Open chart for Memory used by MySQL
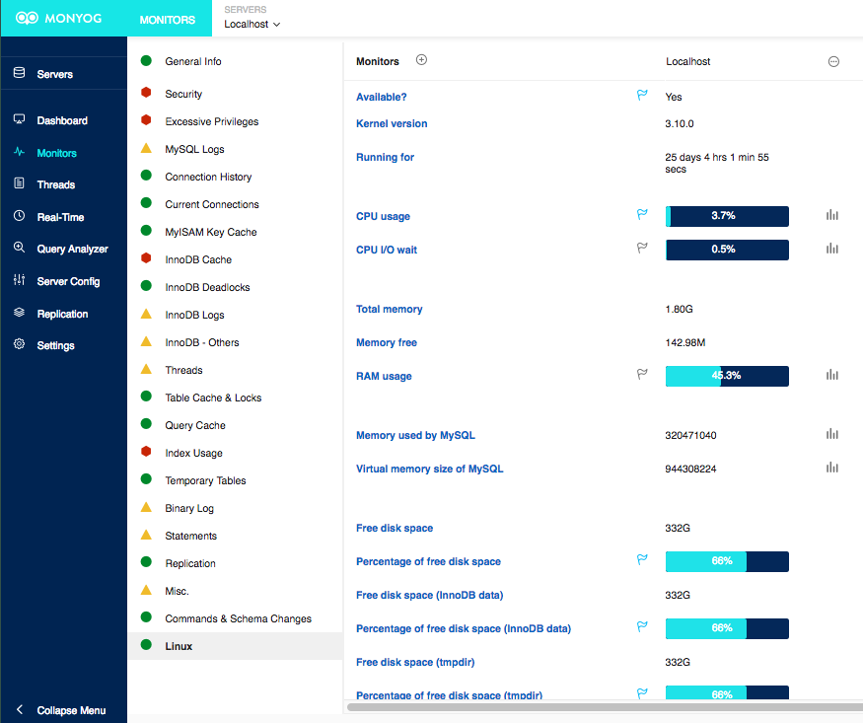863x723 pixels. [832, 434]
